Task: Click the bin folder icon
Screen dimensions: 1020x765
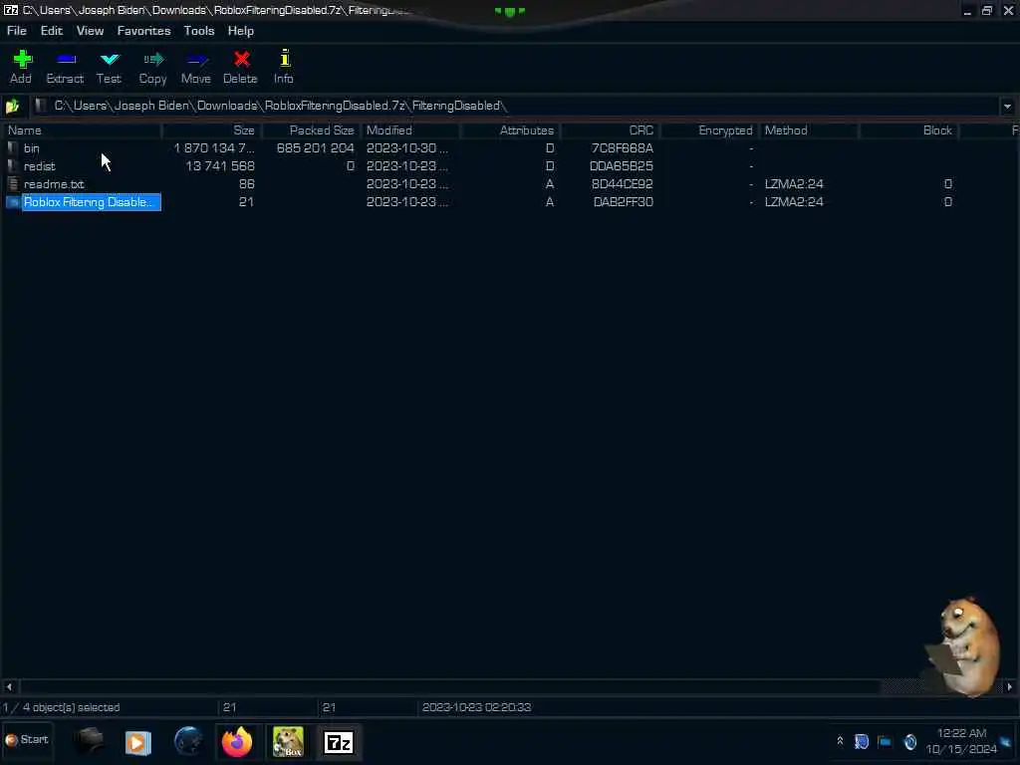Action: [12, 148]
